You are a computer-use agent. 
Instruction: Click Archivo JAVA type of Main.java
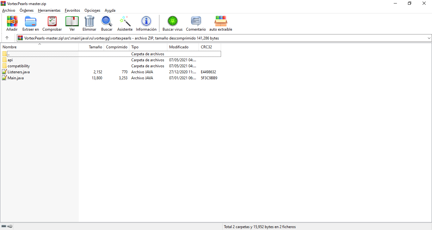(142, 78)
